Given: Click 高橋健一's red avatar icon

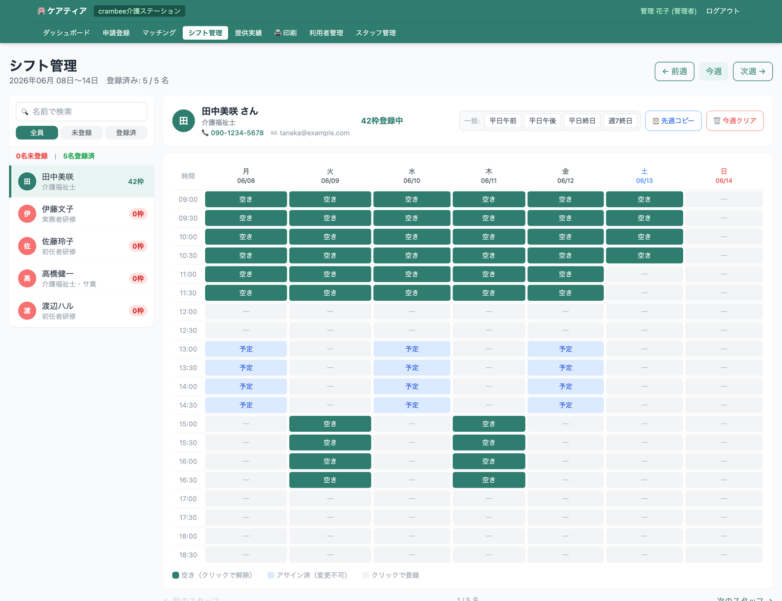Looking at the screenshot, I should click(x=27, y=278).
